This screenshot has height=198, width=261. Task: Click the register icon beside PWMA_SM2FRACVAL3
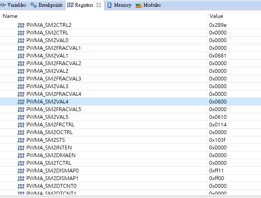coord(21,79)
